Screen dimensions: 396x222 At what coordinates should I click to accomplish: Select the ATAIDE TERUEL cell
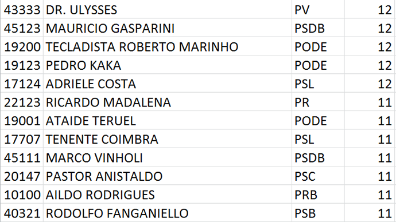(168, 121)
